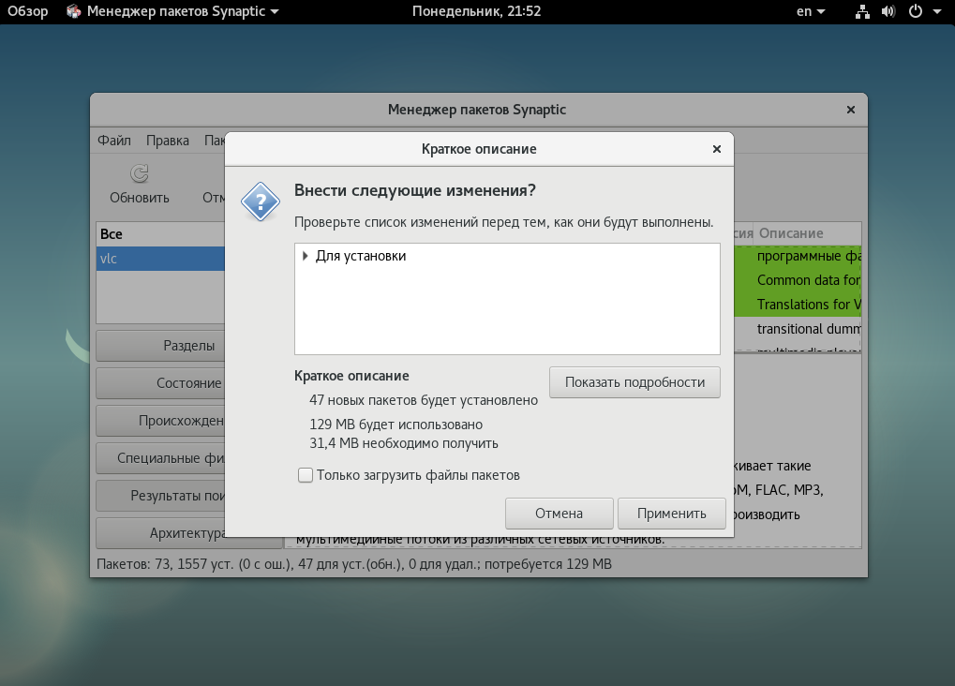Open the clock 'Понедельник, 21:52' panel

pos(476,11)
